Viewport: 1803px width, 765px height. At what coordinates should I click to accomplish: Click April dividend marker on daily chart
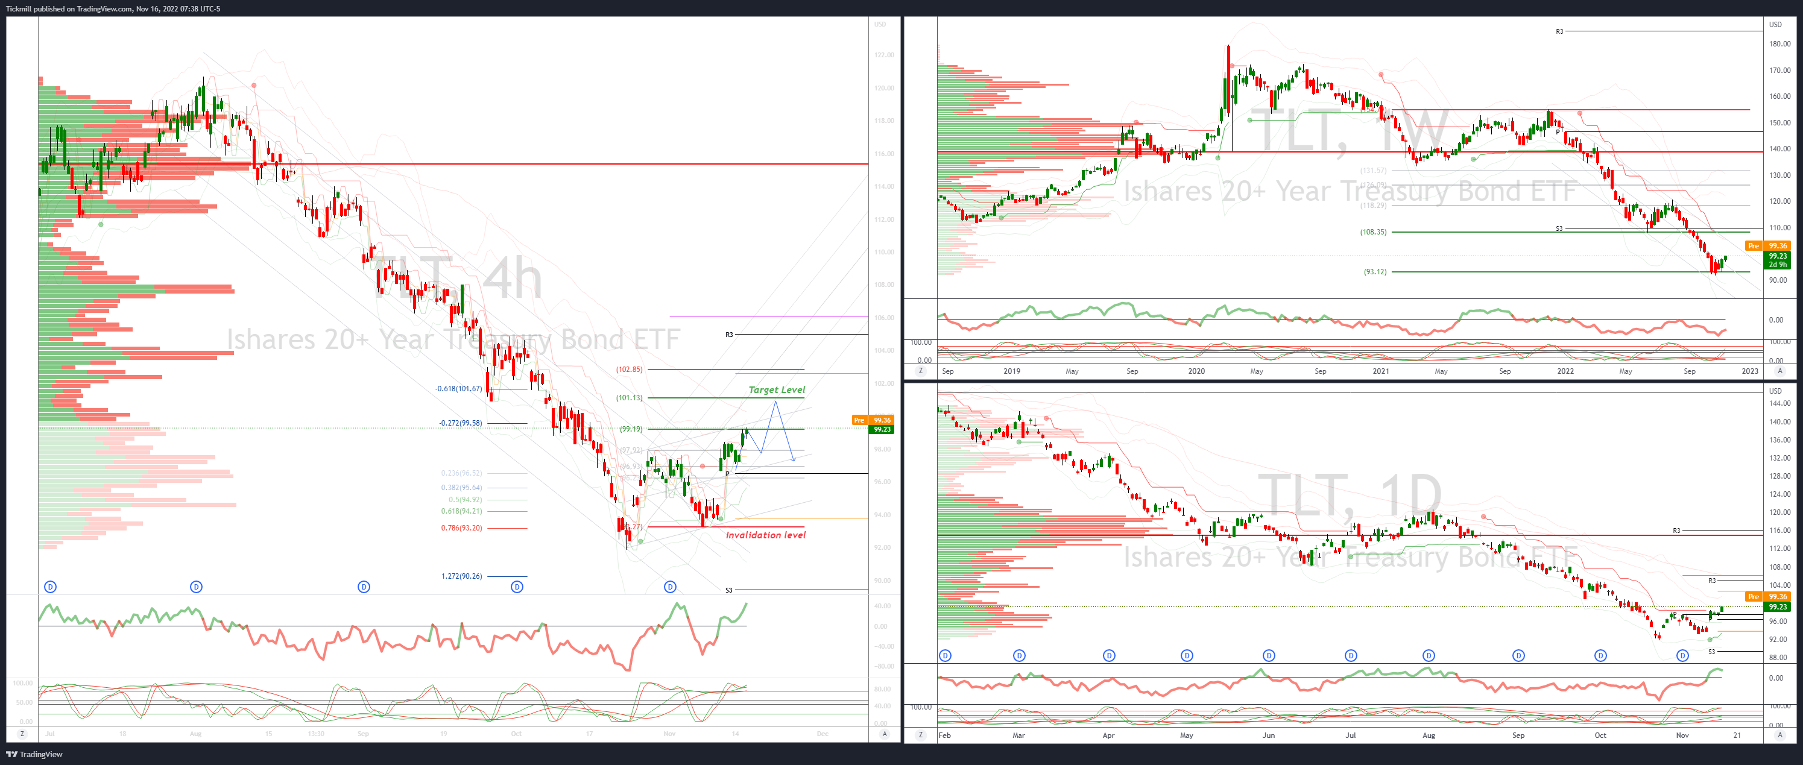point(1110,656)
